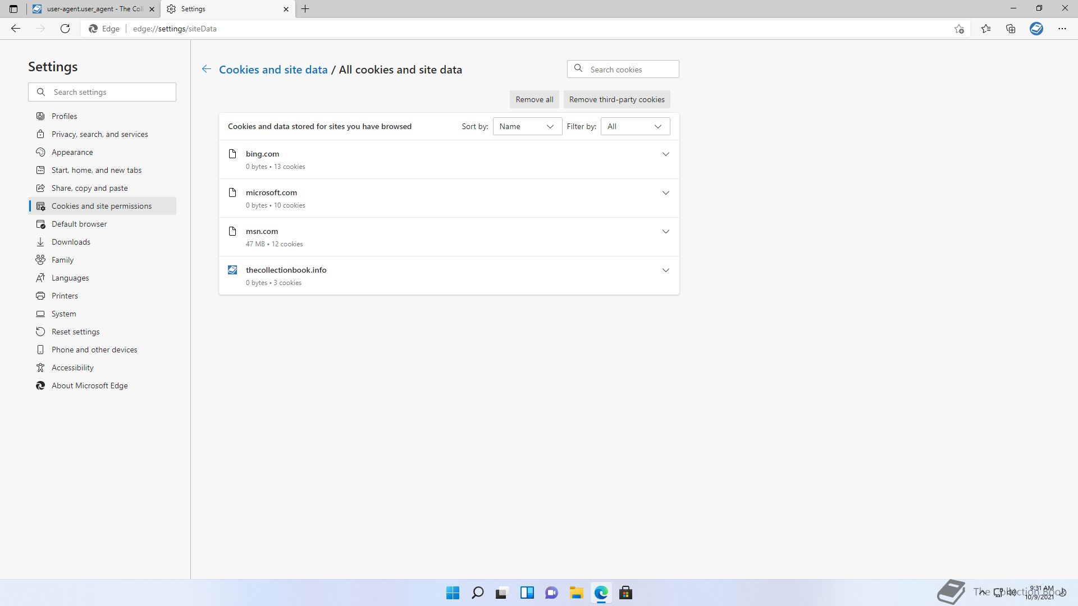1078x606 pixels.
Task: Expand the msn.com cookie entry
Action: [x=666, y=231]
